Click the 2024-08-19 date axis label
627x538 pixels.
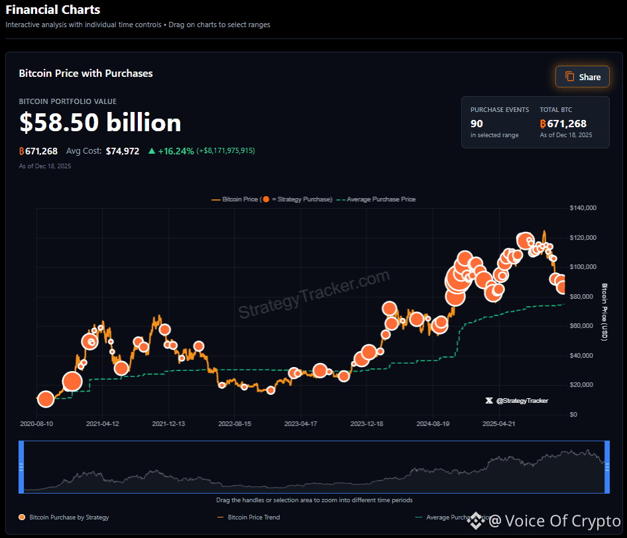click(x=433, y=423)
